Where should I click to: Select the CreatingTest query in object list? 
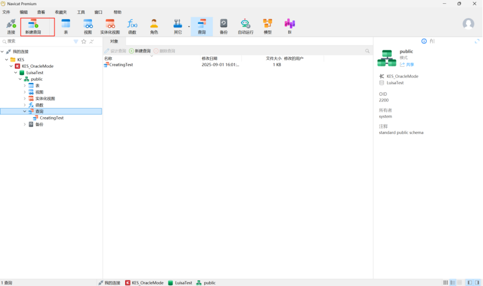pos(120,65)
